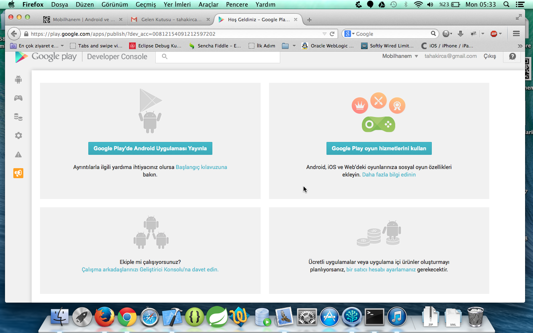Image resolution: width=533 pixels, height=333 pixels.
Task: Open Eclipse Debug Ku... bookmark
Action: 155,46
